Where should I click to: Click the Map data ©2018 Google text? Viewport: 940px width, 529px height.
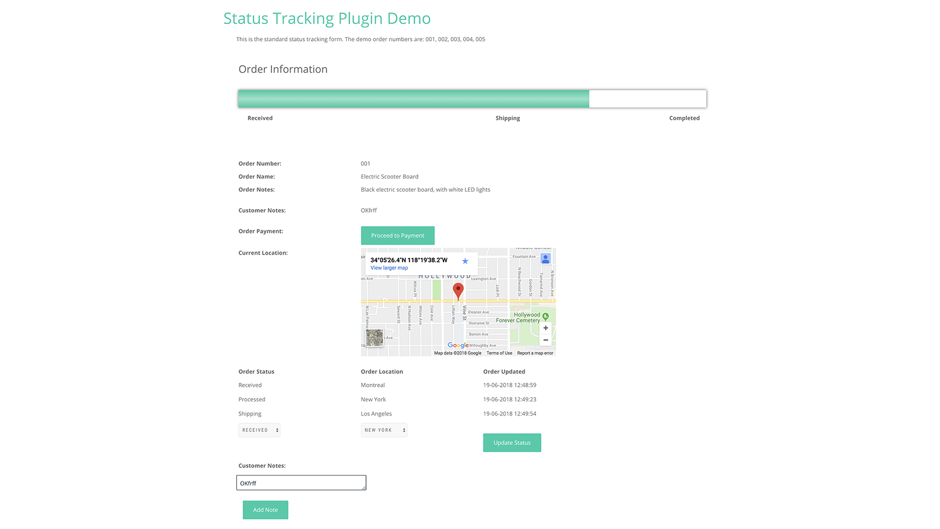tap(458, 353)
